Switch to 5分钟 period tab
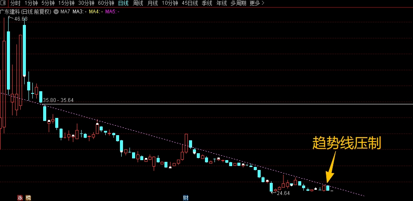 pyautogui.click(x=48, y=3)
